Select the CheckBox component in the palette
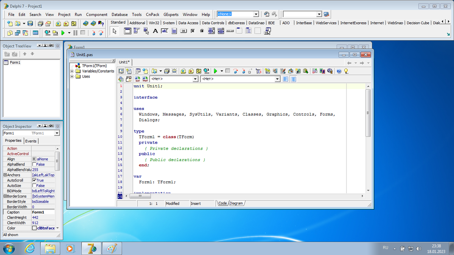This screenshot has height=255, width=454. pyautogui.click(x=193, y=31)
